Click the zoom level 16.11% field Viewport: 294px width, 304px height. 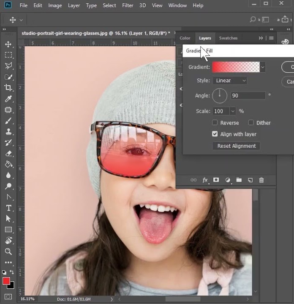click(x=27, y=299)
